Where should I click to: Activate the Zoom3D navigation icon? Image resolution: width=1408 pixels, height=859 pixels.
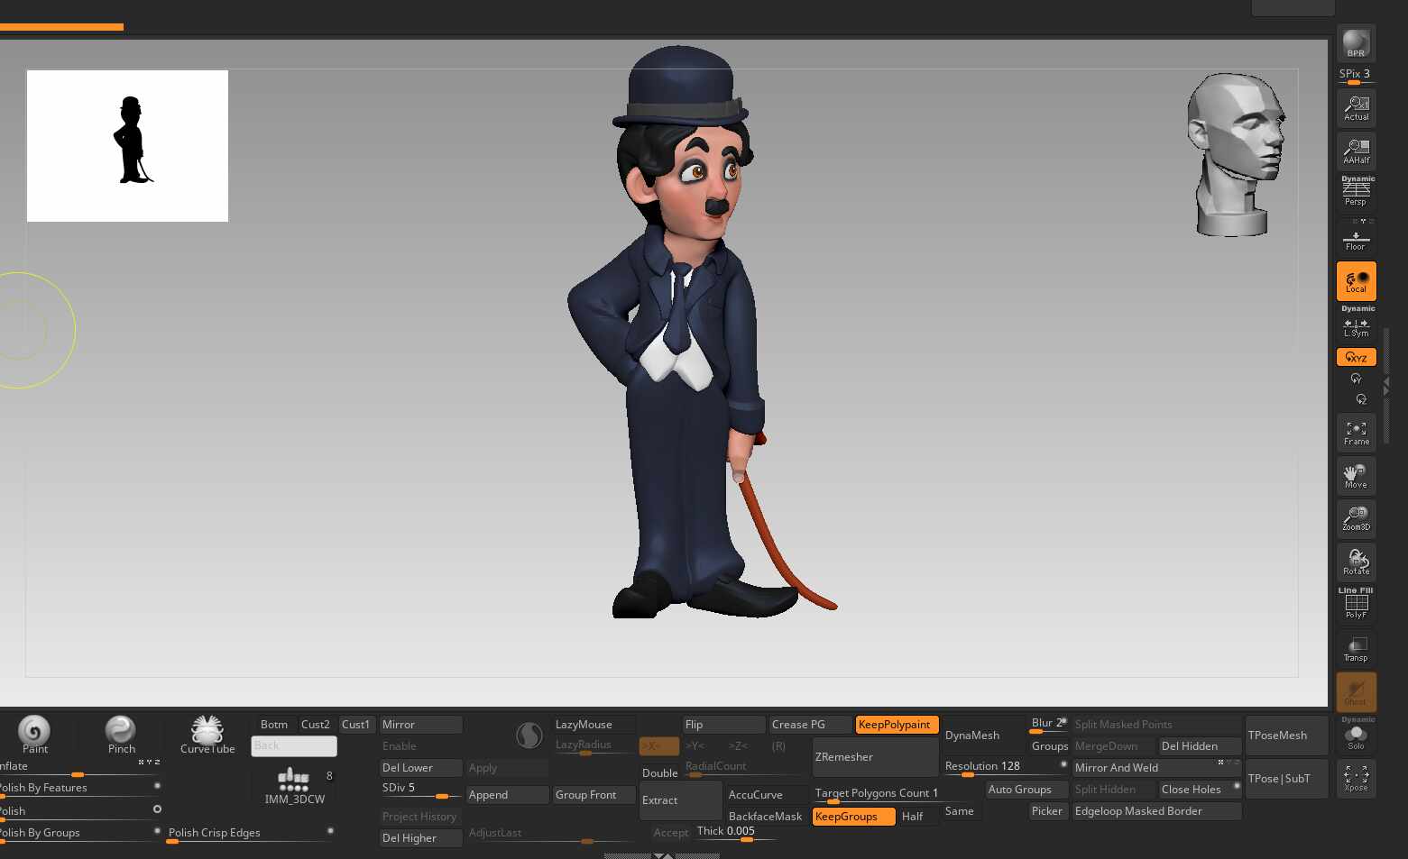click(1356, 518)
